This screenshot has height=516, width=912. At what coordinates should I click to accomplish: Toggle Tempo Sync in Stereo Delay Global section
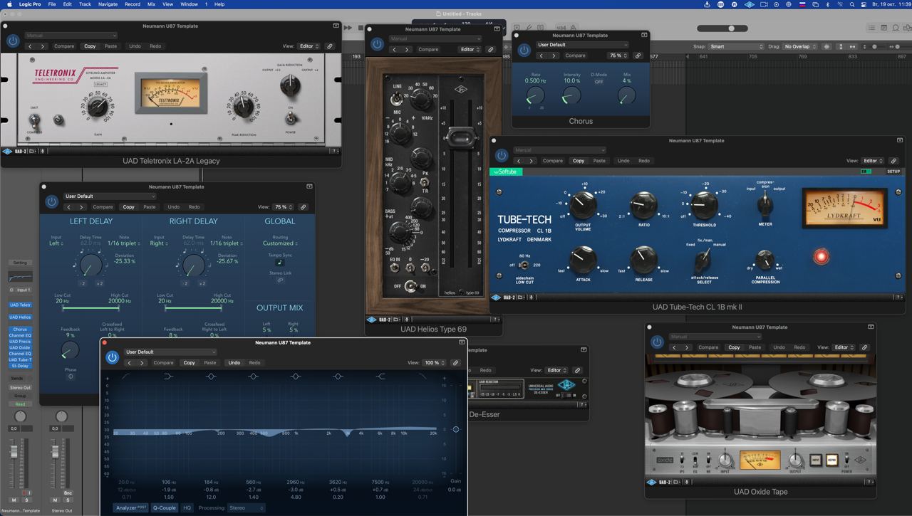[280, 263]
